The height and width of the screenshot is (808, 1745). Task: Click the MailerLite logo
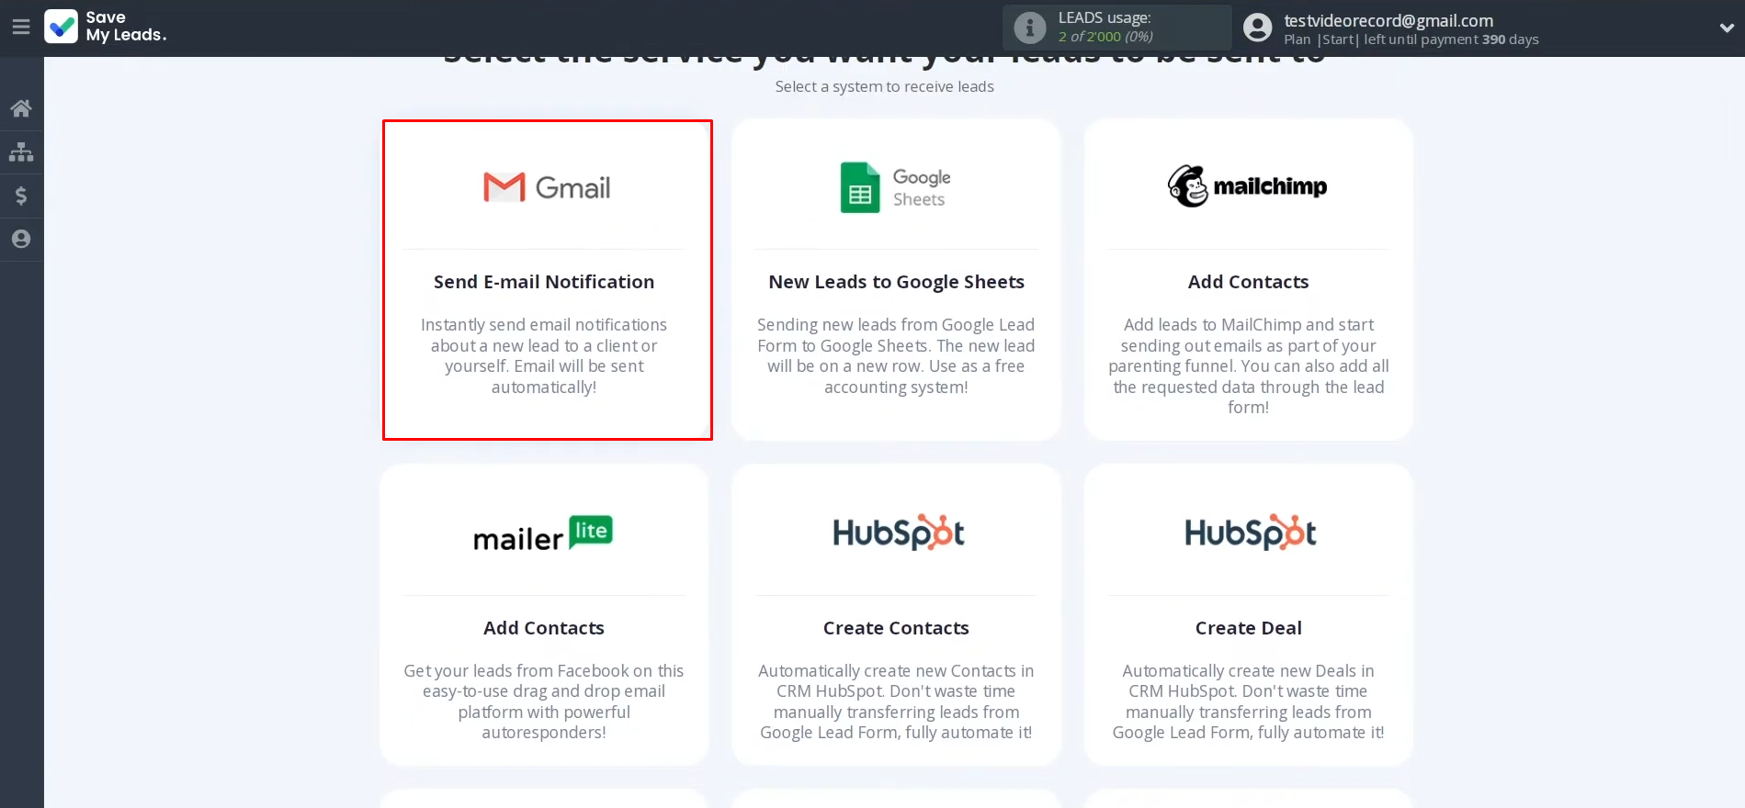click(543, 533)
